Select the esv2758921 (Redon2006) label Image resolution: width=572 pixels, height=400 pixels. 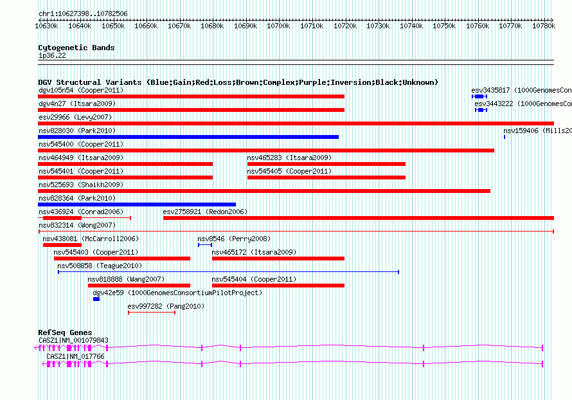click(205, 212)
